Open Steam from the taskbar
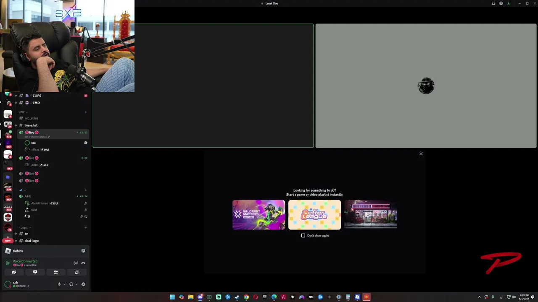This screenshot has width=538, height=302. [x=237, y=297]
